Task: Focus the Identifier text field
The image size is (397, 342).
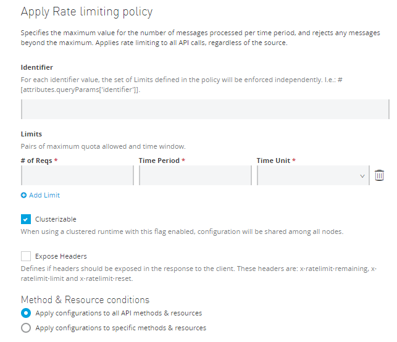Action: click(x=205, y=109)
